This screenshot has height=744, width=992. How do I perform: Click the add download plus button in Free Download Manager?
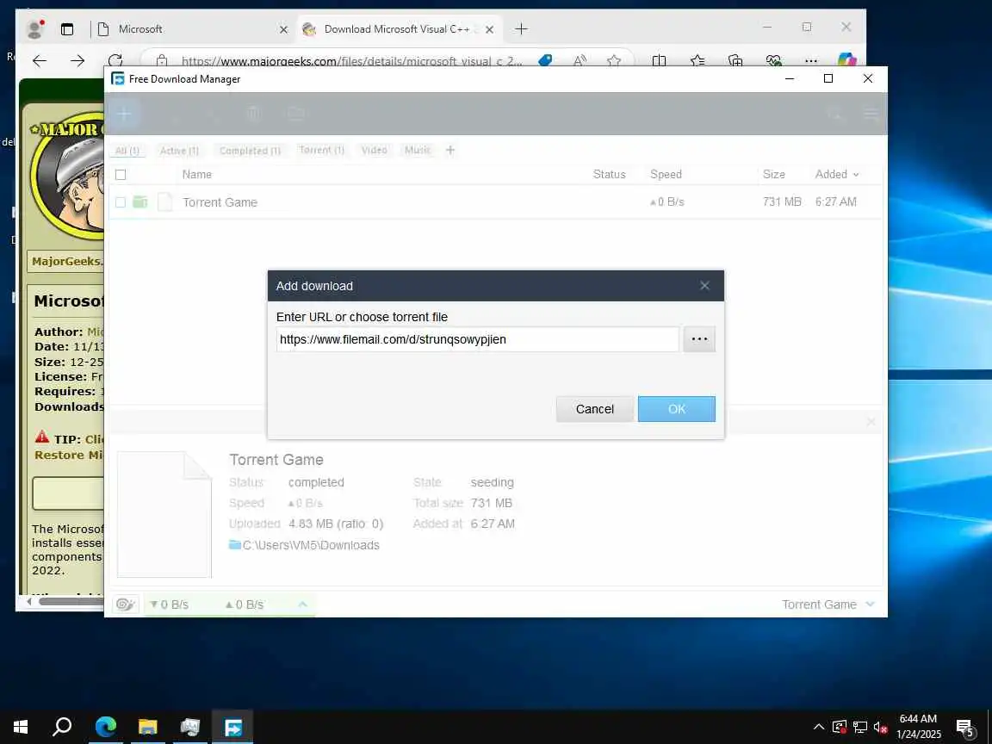pos(124,114)
